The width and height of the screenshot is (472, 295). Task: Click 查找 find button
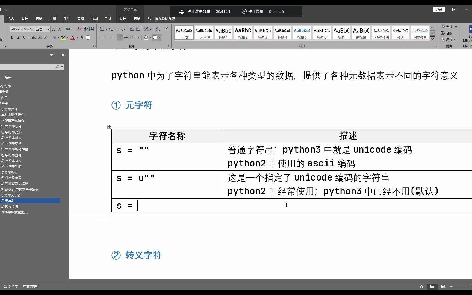pos(447,27)
